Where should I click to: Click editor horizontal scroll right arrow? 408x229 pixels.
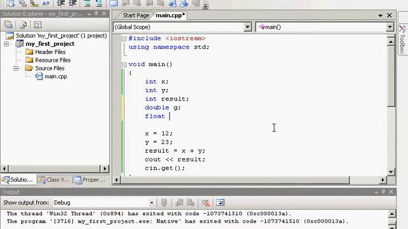pyautogui.click(x=382, y=180)
